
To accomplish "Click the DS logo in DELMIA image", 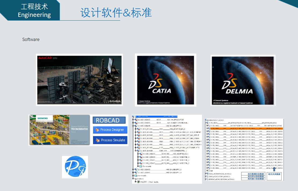I will tap(229, 81).
